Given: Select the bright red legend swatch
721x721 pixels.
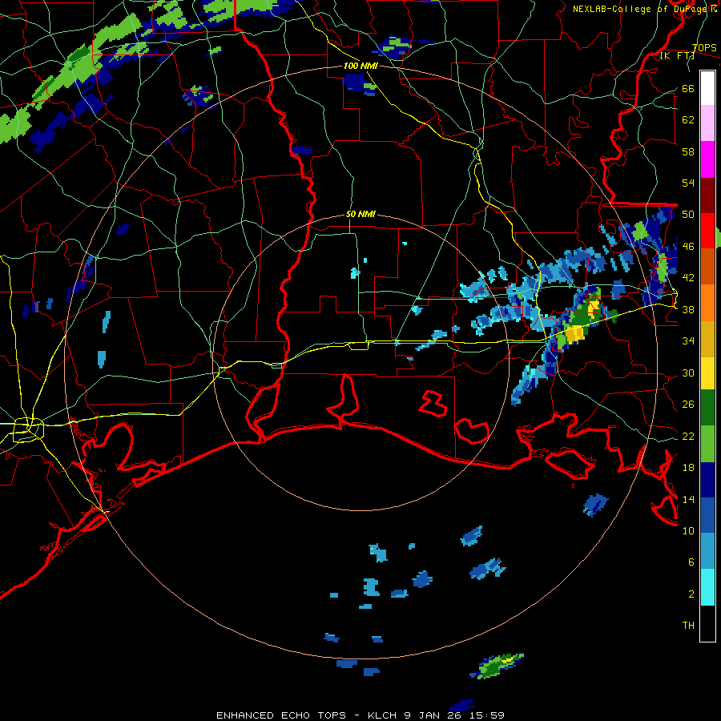Looking at the screenshot, I should 707,231.
